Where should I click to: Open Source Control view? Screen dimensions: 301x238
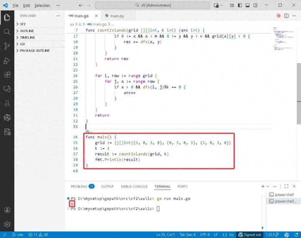(7, 46)
